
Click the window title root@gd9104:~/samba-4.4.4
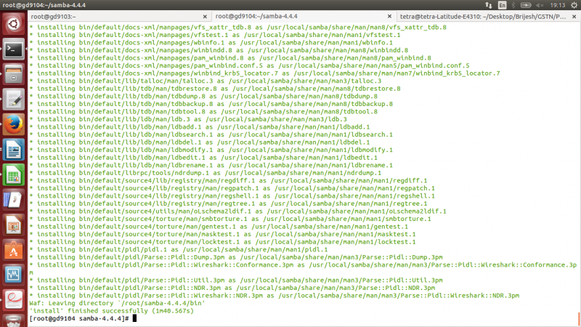coord(44,5)
